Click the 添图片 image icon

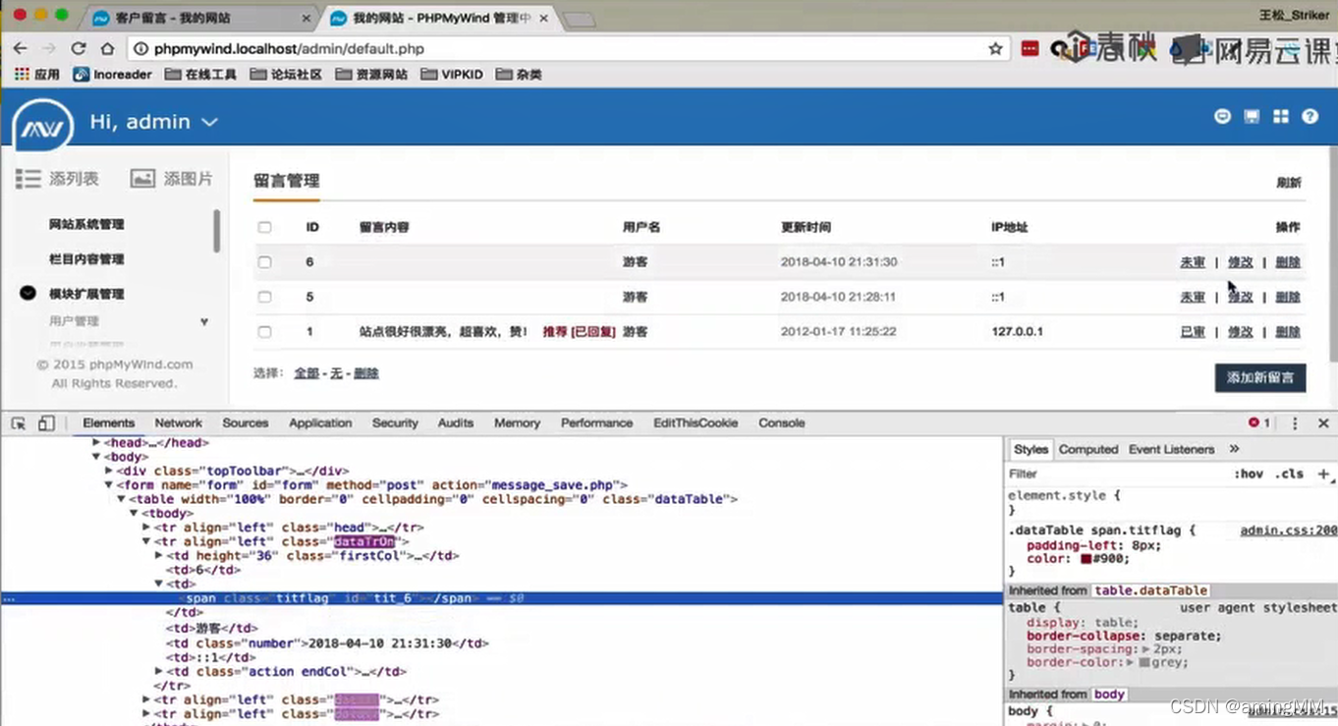[x=142, y=178]
